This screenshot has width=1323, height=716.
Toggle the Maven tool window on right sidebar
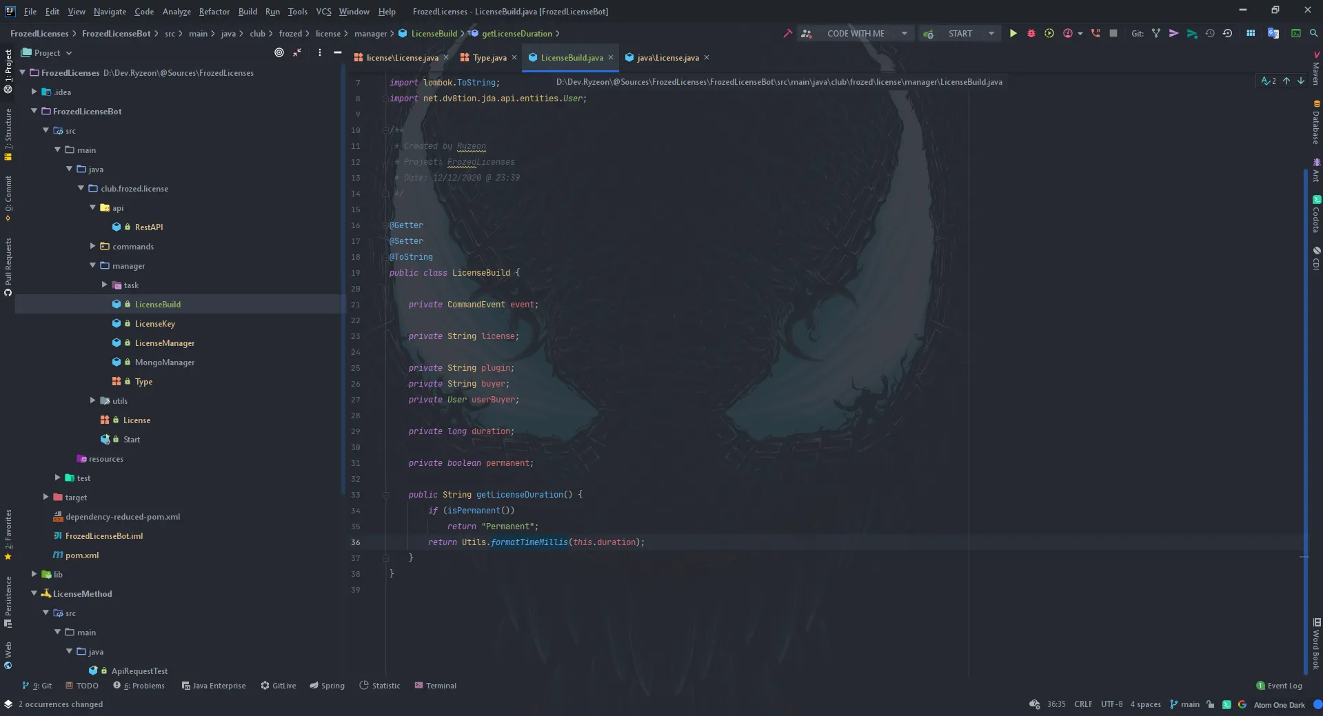(1315, 69)
